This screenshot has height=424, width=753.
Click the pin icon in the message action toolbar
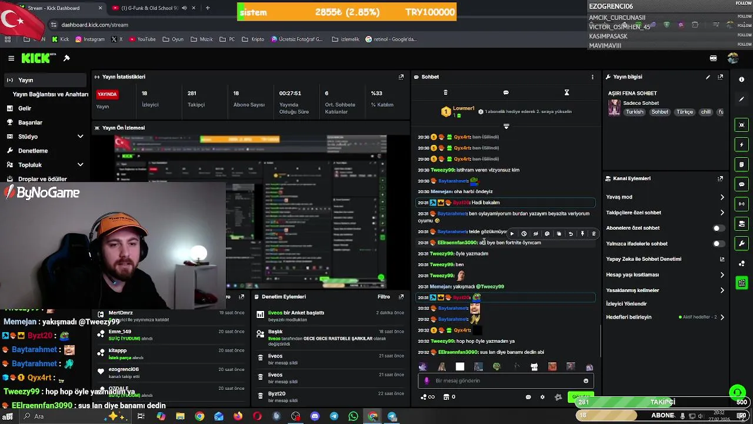click(582, 234)
